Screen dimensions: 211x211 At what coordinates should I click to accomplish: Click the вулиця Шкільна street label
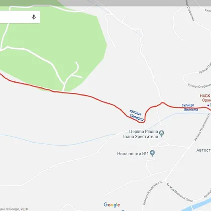click(190, 108)
